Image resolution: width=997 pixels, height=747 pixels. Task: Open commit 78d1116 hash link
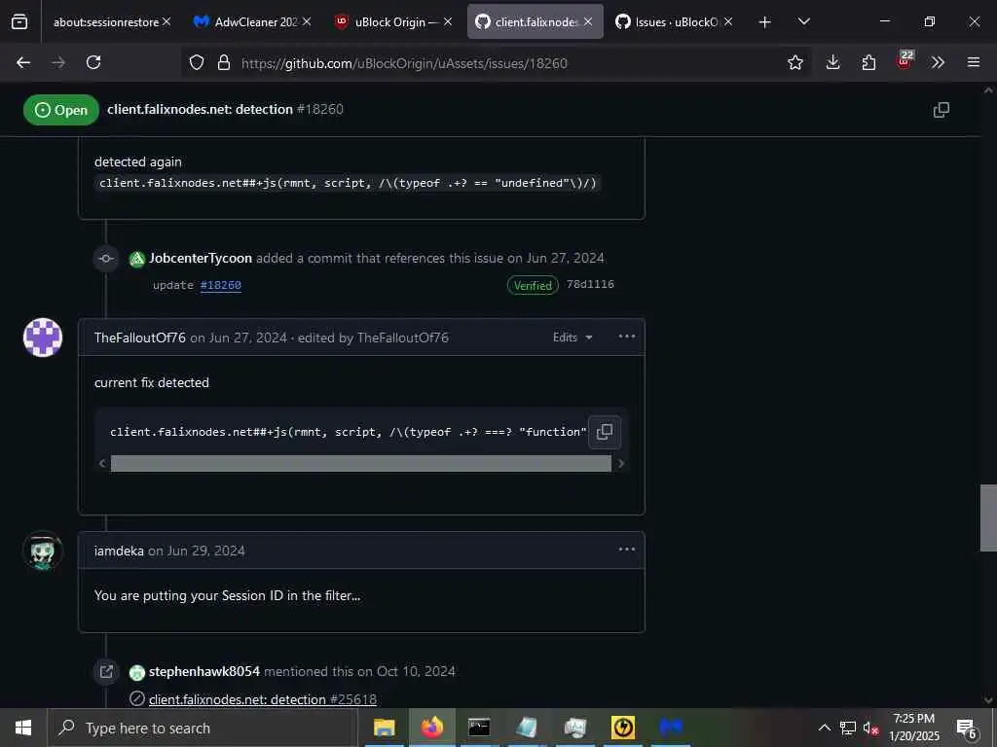coord(590,284)
